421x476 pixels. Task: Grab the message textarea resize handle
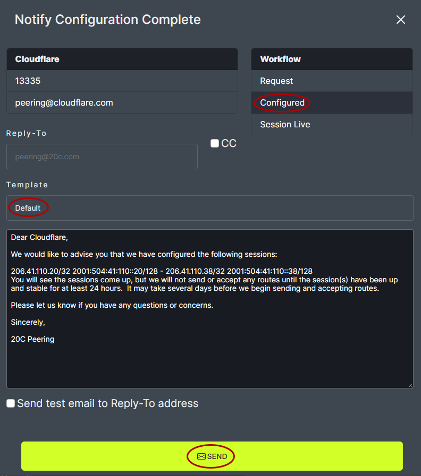point(410,385)
